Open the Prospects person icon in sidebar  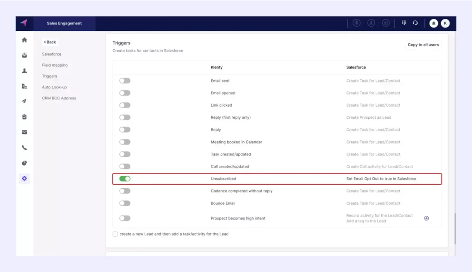24,70
